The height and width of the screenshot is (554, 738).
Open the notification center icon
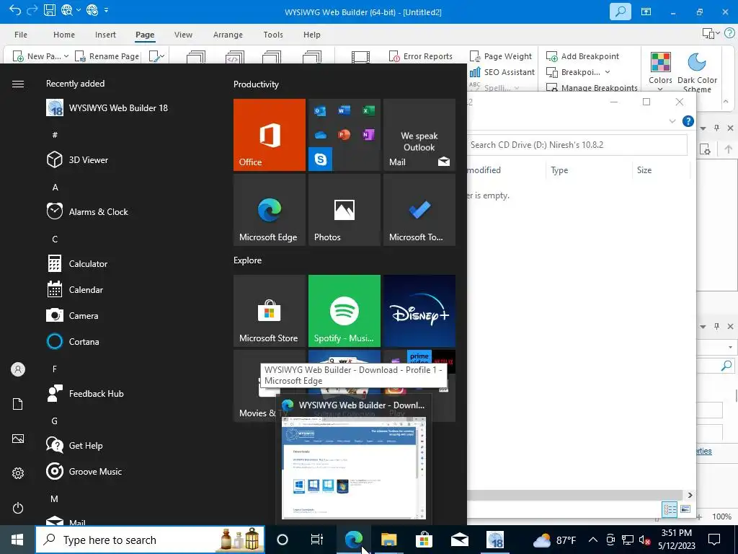click(714, 540)
